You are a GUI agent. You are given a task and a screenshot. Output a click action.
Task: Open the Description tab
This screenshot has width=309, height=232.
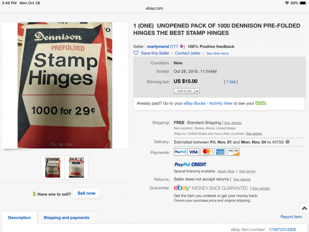click(x=19, y=217)
